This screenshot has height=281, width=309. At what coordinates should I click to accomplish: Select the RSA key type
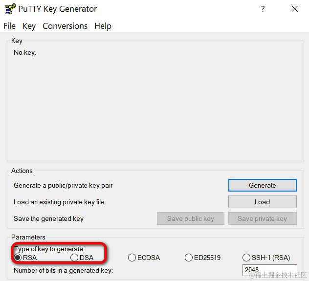point(25,258)
